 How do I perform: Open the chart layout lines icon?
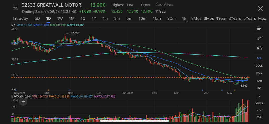(x=259, y=28)
